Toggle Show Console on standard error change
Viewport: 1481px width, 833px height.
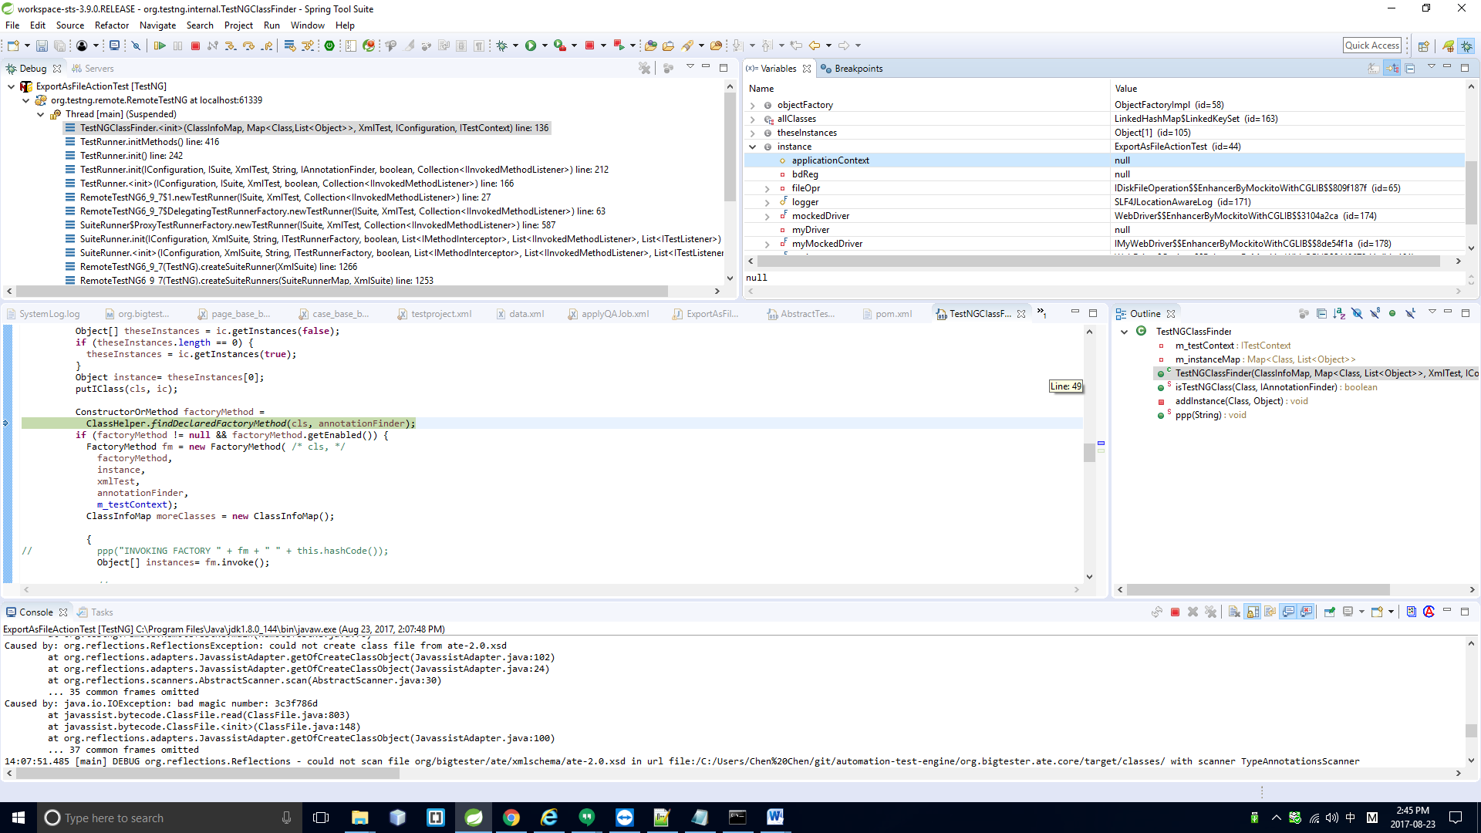1306,612
